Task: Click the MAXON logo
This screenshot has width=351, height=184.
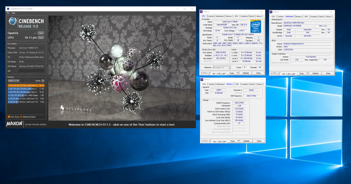Action: 14,124
